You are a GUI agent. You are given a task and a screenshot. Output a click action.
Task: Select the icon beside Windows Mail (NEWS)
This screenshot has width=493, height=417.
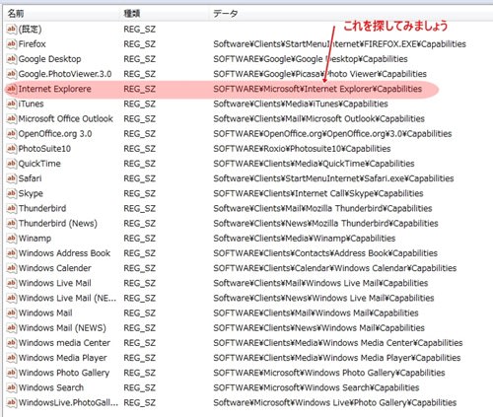[x=11, y=328]
